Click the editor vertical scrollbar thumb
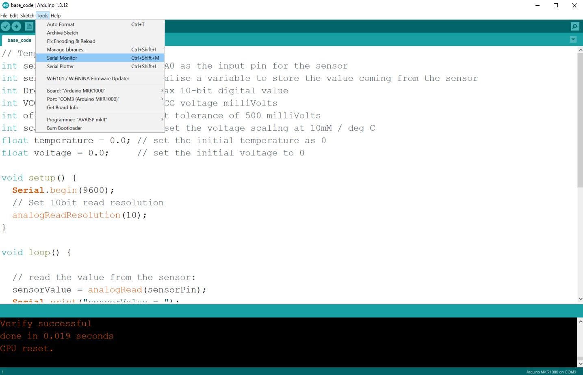 (580, 120)
